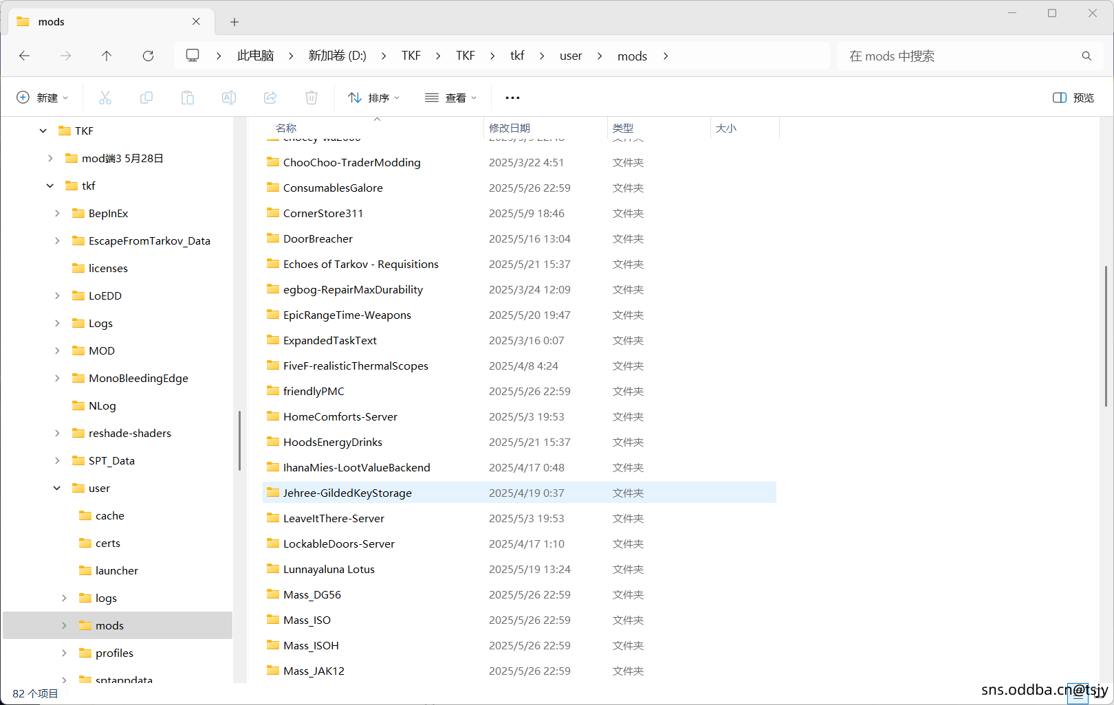
Task: Select the reshade-shaders folder in tree
Action: (129, 433)
